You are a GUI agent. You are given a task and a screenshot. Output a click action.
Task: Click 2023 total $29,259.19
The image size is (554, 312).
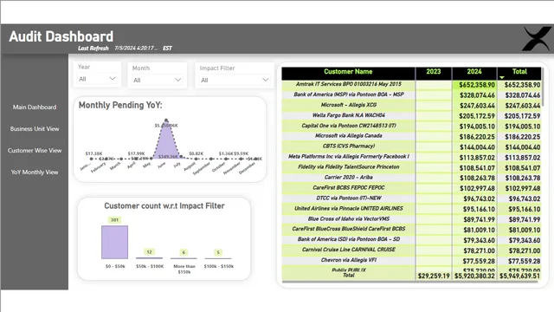(x=434, y=276)
